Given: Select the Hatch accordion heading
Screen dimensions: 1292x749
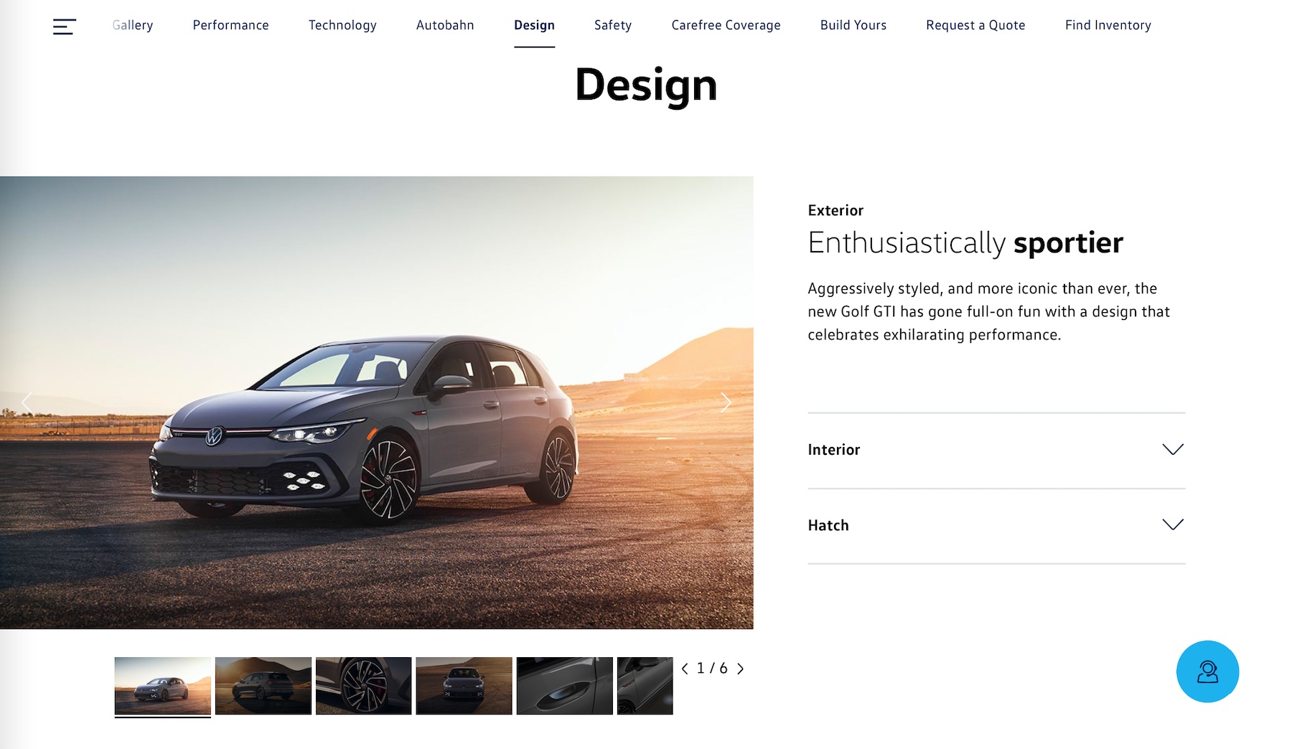Looking at the screenshot, I should (x=828, y=525).
